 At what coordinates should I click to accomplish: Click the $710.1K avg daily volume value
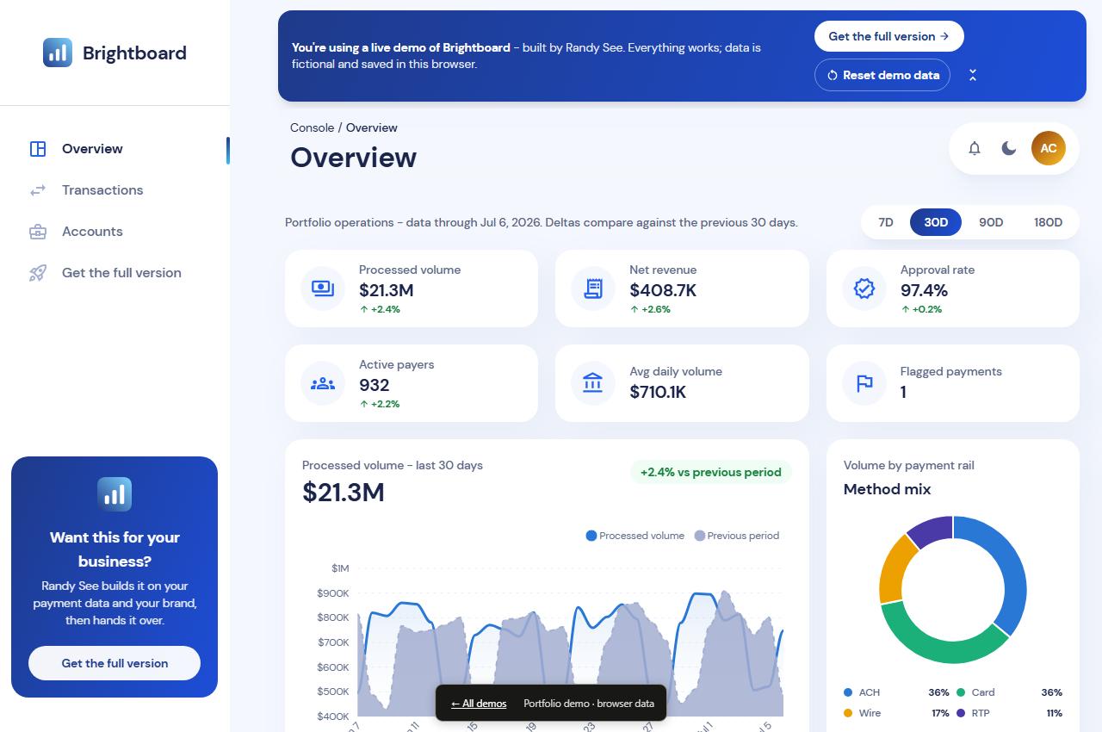(658, 392)
